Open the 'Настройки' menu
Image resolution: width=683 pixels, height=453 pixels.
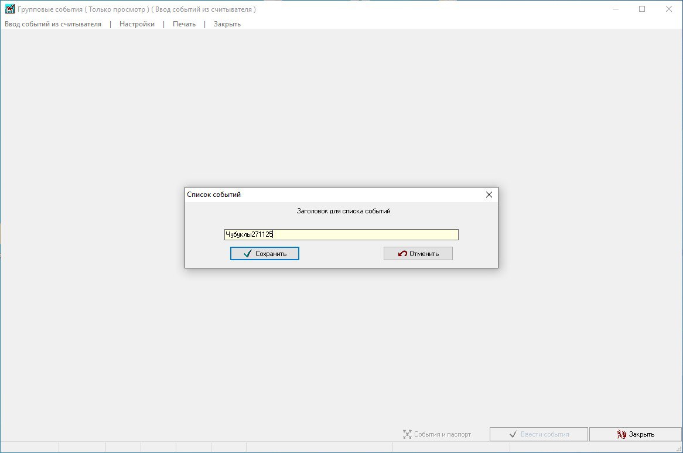pos(136,24)
